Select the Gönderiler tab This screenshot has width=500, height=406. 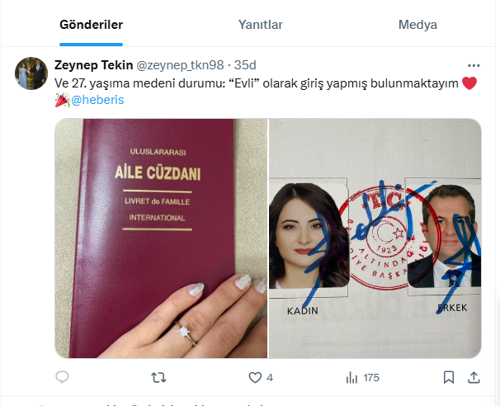[x=92, y=25]
